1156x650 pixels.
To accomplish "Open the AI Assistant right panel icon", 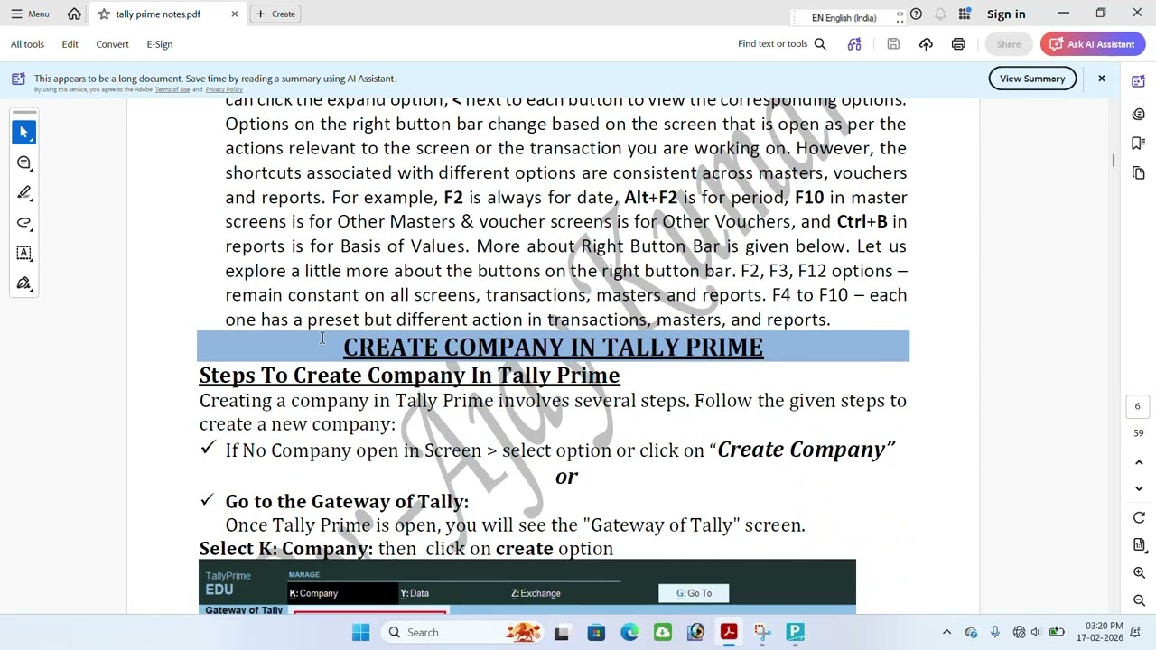I will coord(1139,81).
